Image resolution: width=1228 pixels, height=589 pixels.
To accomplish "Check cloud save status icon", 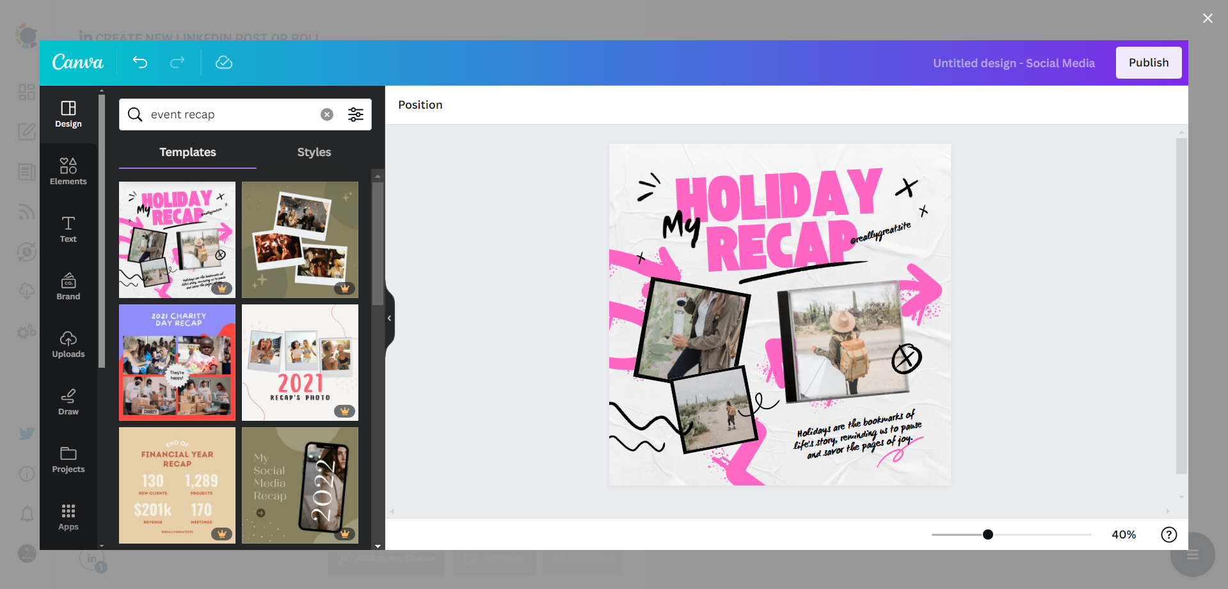I will point(224,62).
